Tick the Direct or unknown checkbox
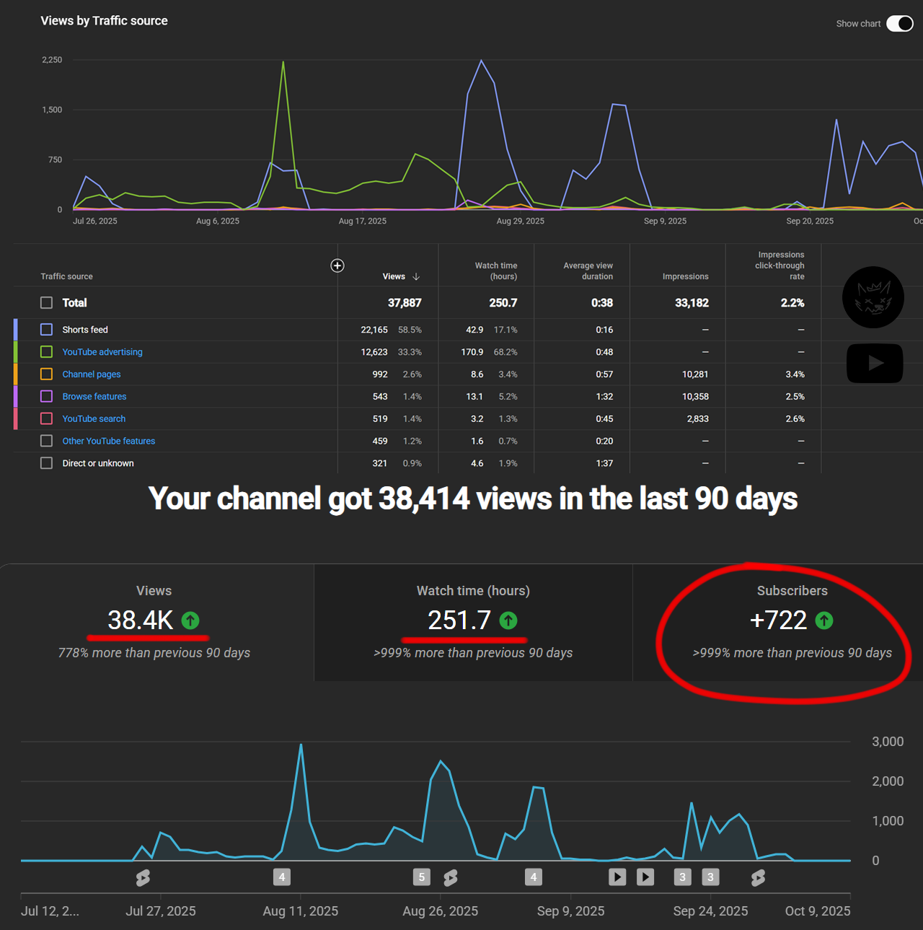 click(46, 464)
